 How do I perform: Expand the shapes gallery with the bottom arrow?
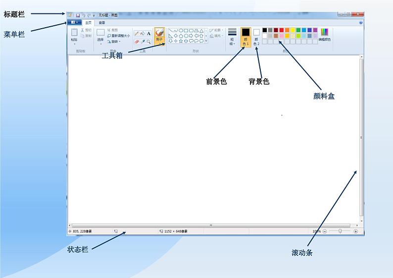(206, 41)
